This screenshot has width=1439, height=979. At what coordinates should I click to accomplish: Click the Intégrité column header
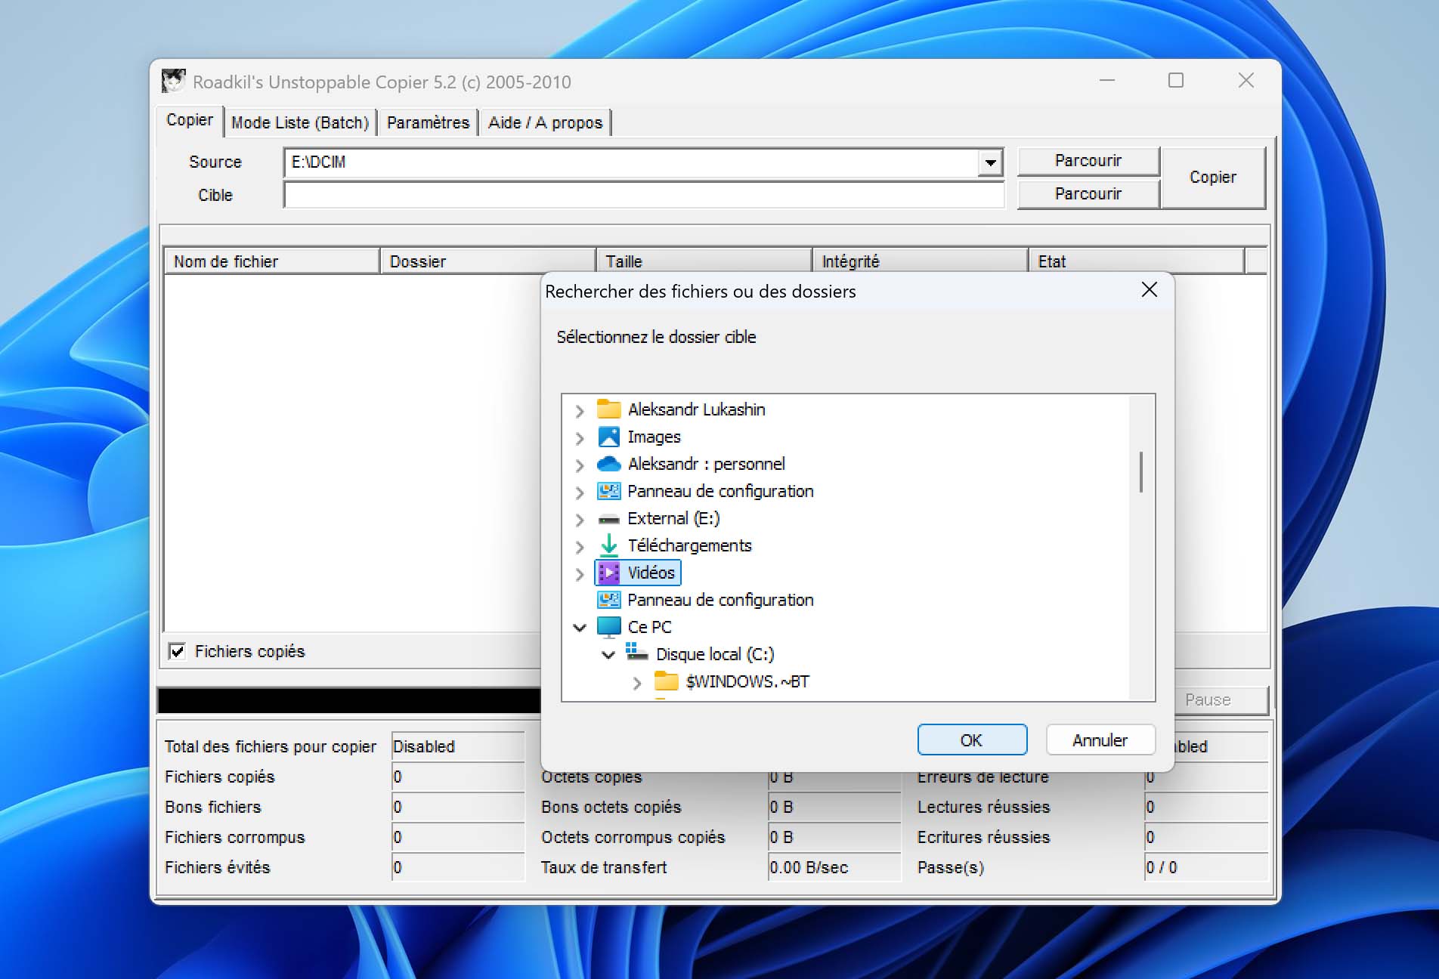click(x=920, y=260)
